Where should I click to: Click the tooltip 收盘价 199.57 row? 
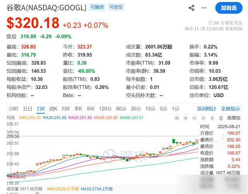[x=220, y=153]
